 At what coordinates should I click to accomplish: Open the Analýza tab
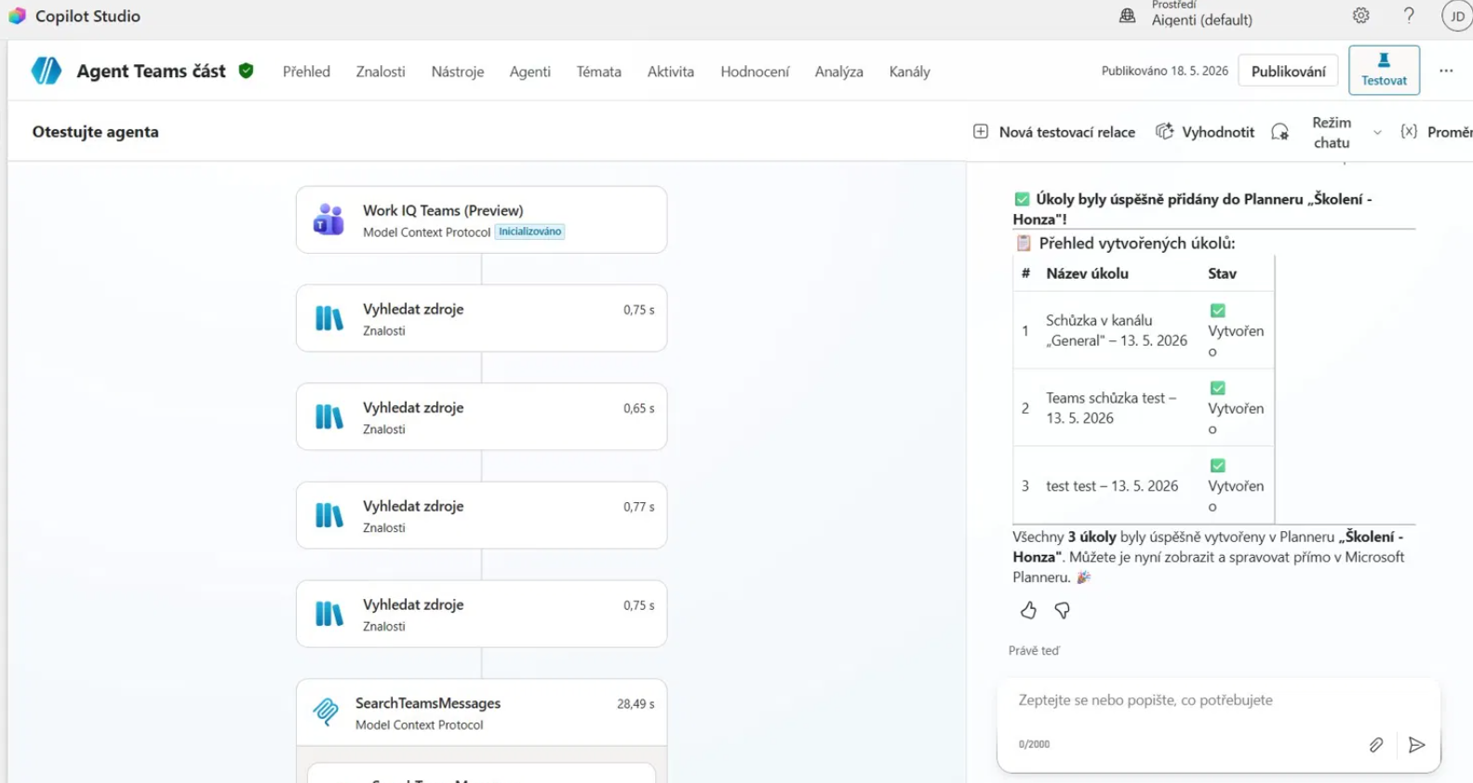click(x=838, y=71)
